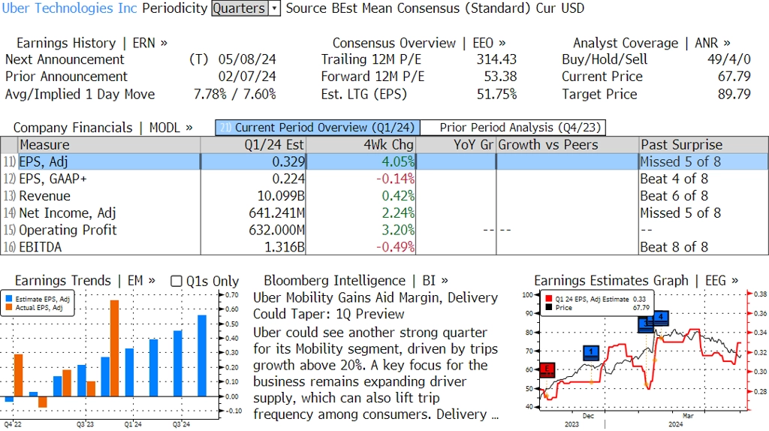Click the Cur USD currency label
769x431 pixels.
coord(560,8)
